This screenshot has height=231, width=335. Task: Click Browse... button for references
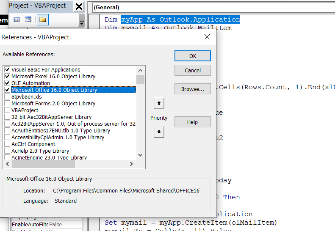(x=193, y=89)
